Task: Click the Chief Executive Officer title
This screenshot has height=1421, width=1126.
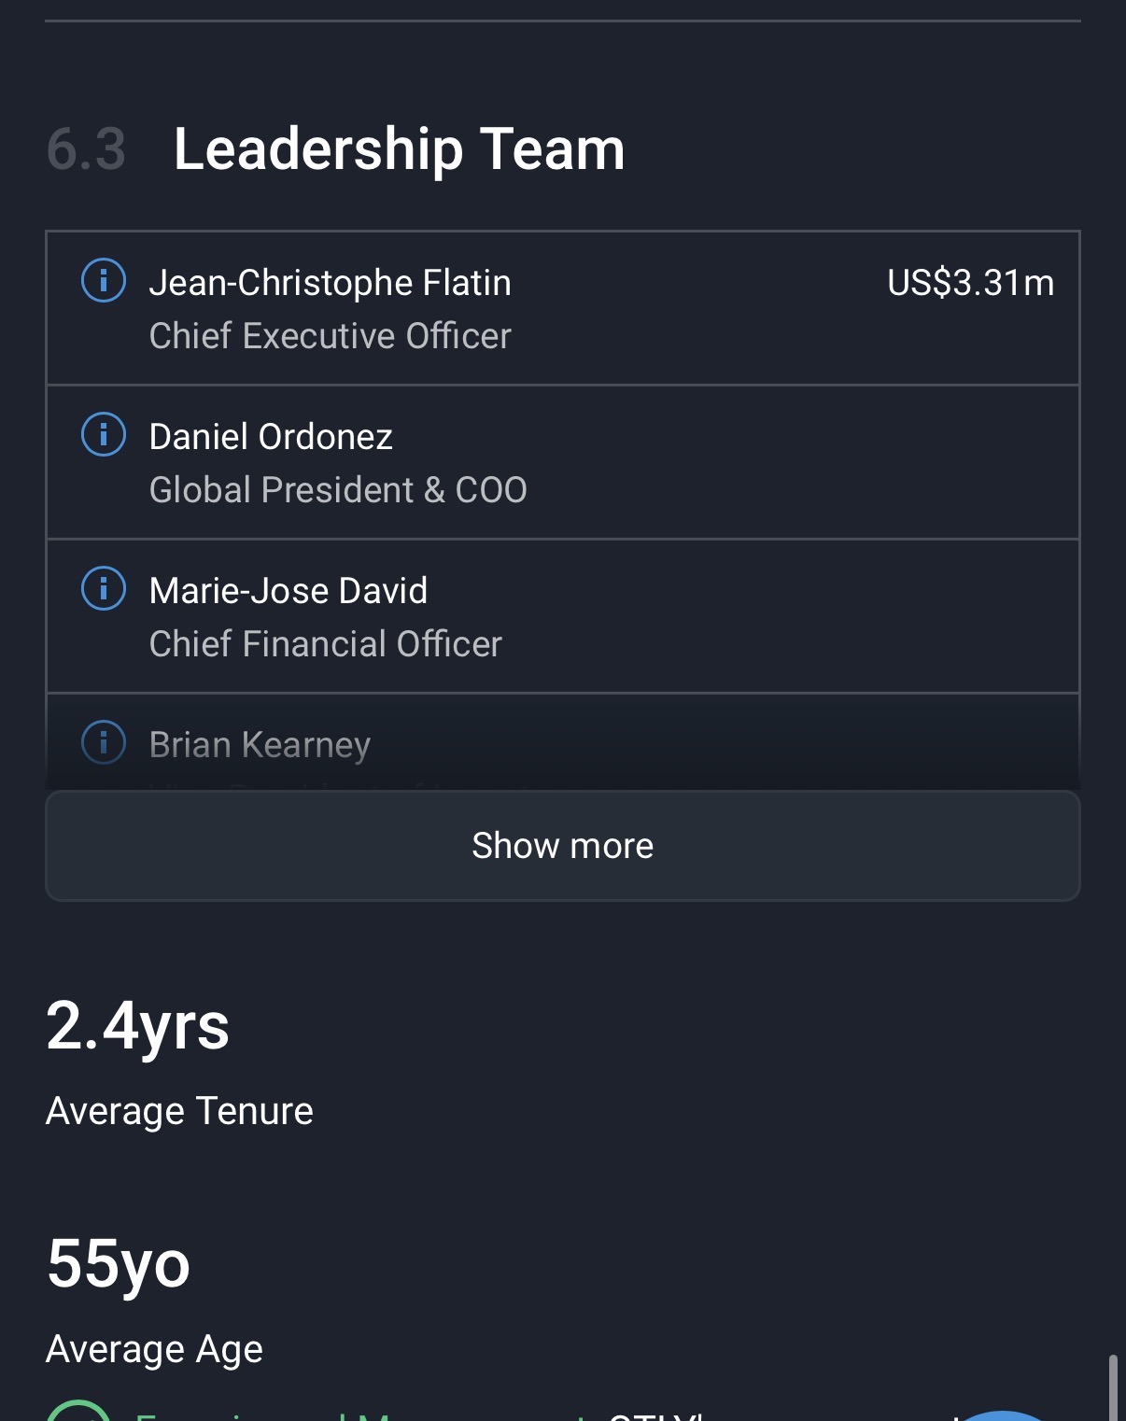Action: tap(330, 336)
